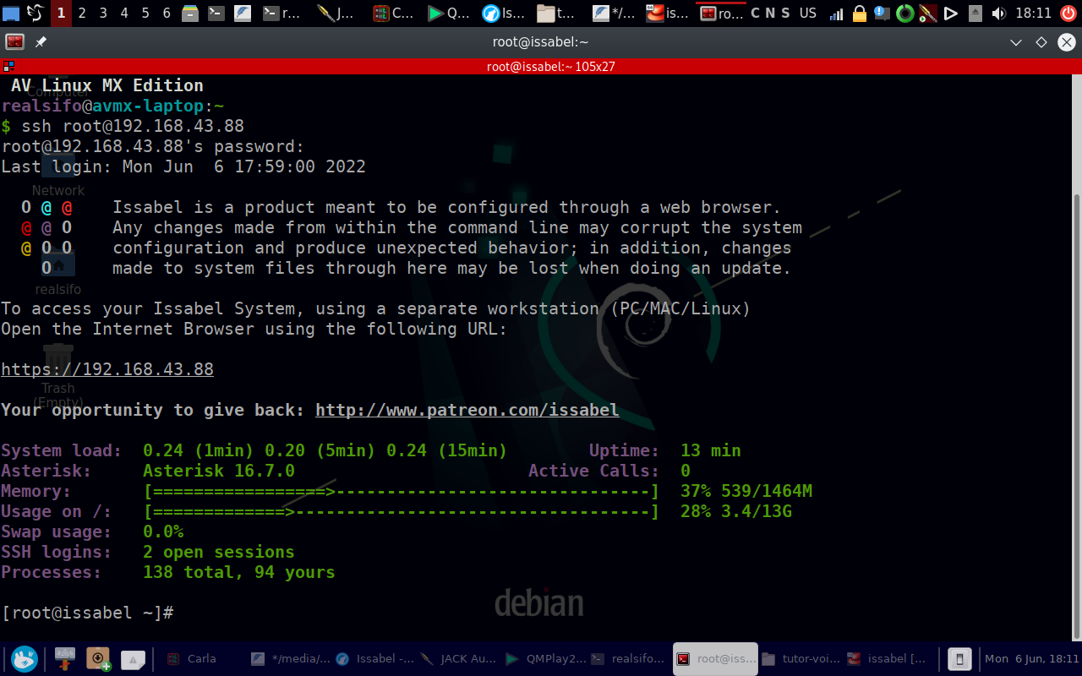
Task: Switch to the 'r...' terminal task in top panel
Action: click(x=283, y=14)
